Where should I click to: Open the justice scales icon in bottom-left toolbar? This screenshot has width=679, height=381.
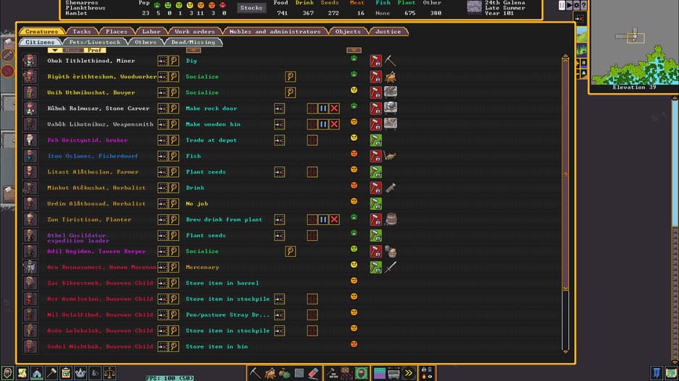coord(109,373)
